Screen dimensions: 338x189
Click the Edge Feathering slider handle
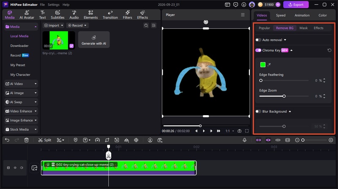(x=261, y=81)
